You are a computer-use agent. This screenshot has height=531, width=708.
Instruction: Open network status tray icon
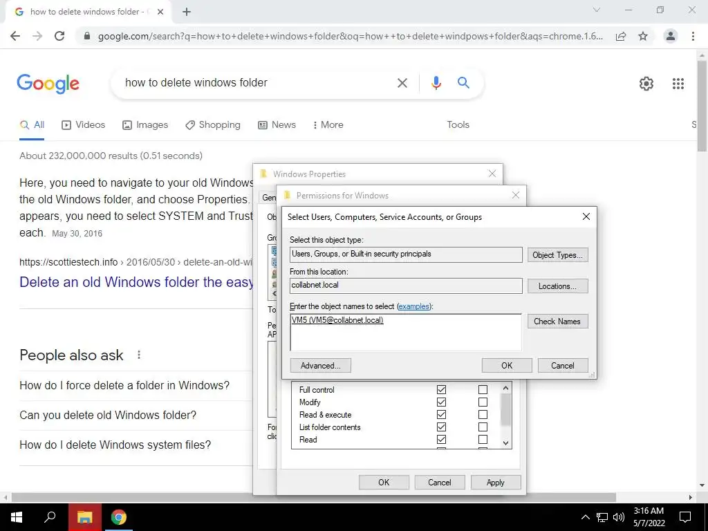coord(602,517)
